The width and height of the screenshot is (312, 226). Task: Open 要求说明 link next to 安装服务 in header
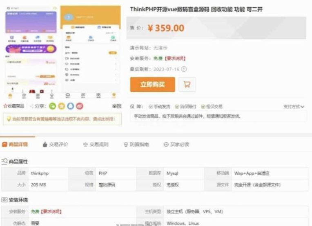click(175, 58)
